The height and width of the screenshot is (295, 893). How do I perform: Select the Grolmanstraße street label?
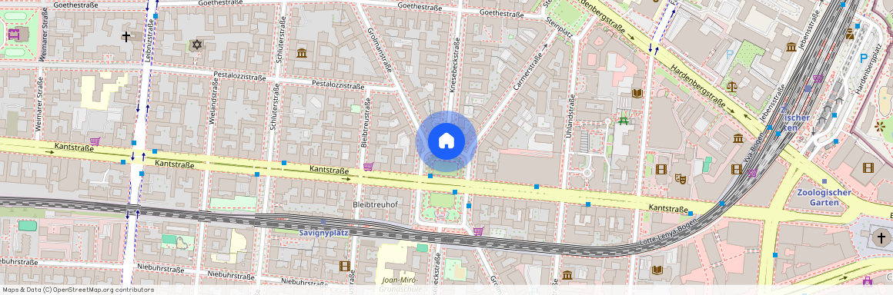point(380,50)
